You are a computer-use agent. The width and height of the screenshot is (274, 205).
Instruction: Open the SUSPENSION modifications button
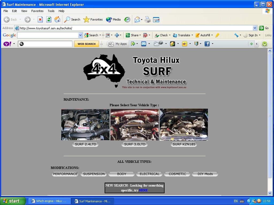pos(94,174)
